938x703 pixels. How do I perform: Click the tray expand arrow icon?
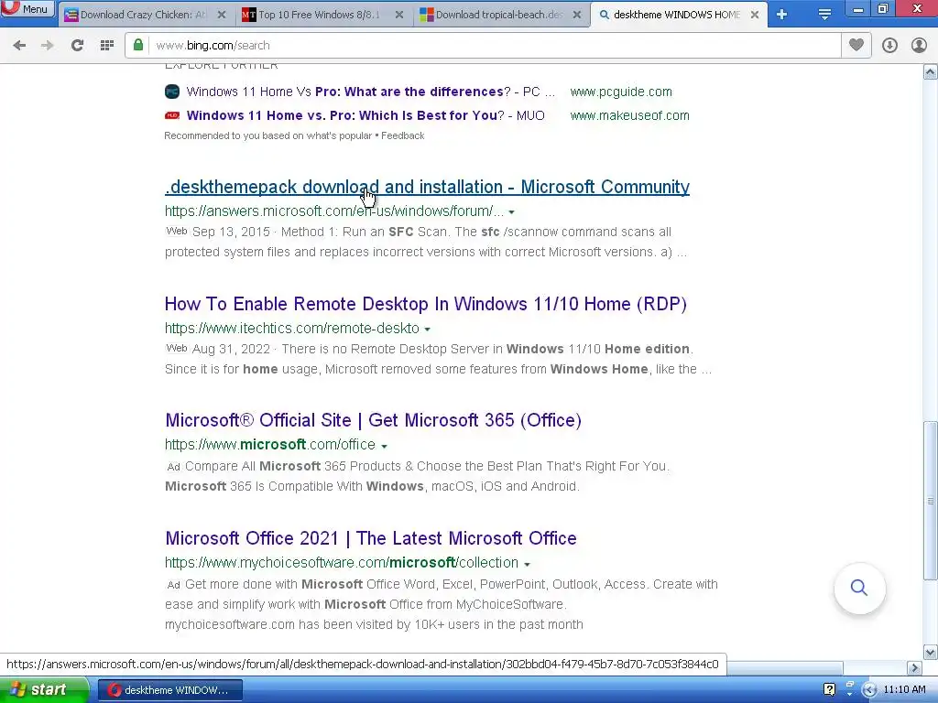[869, 690]
